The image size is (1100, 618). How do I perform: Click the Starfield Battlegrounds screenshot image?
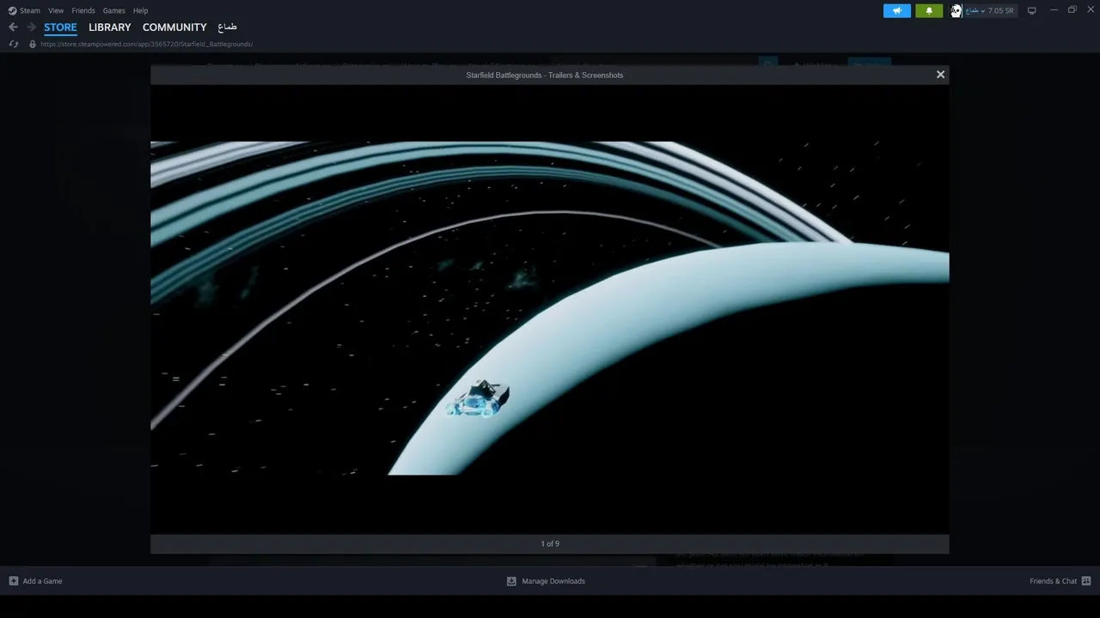point(550,307)
